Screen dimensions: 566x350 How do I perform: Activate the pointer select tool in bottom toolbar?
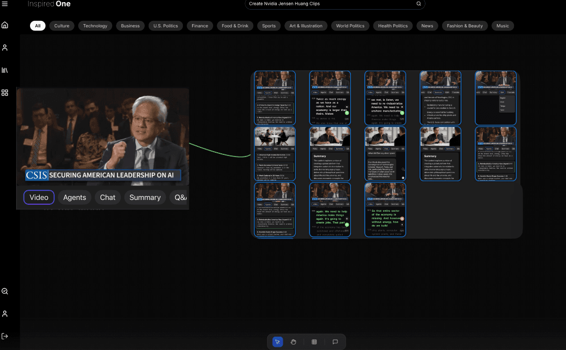(277, 341)
